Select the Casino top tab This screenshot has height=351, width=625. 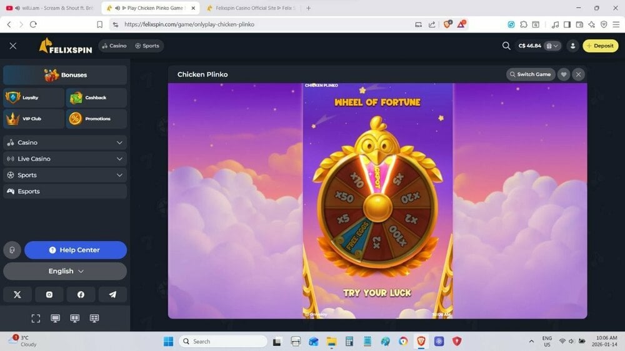coord(114,46)
